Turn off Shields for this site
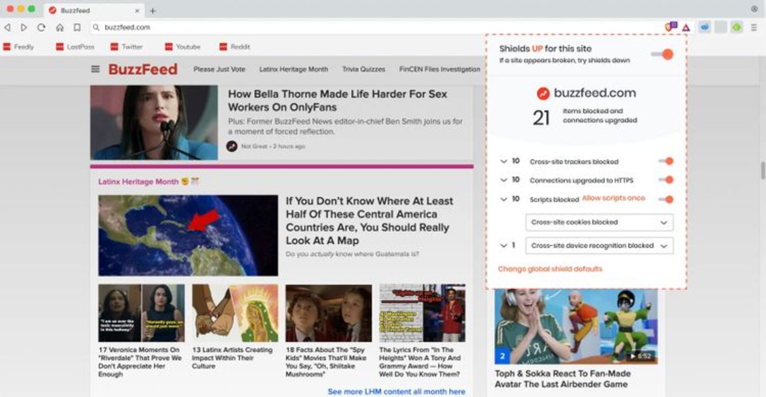766x397 pixels. pyautogui.click(x=663, y=55)
